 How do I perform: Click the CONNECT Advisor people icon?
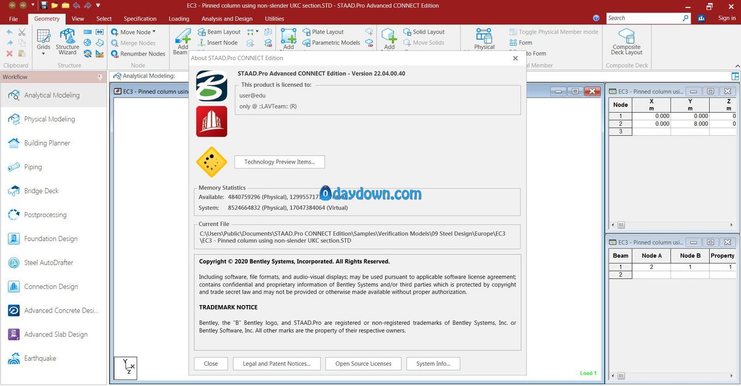(702, 18)
